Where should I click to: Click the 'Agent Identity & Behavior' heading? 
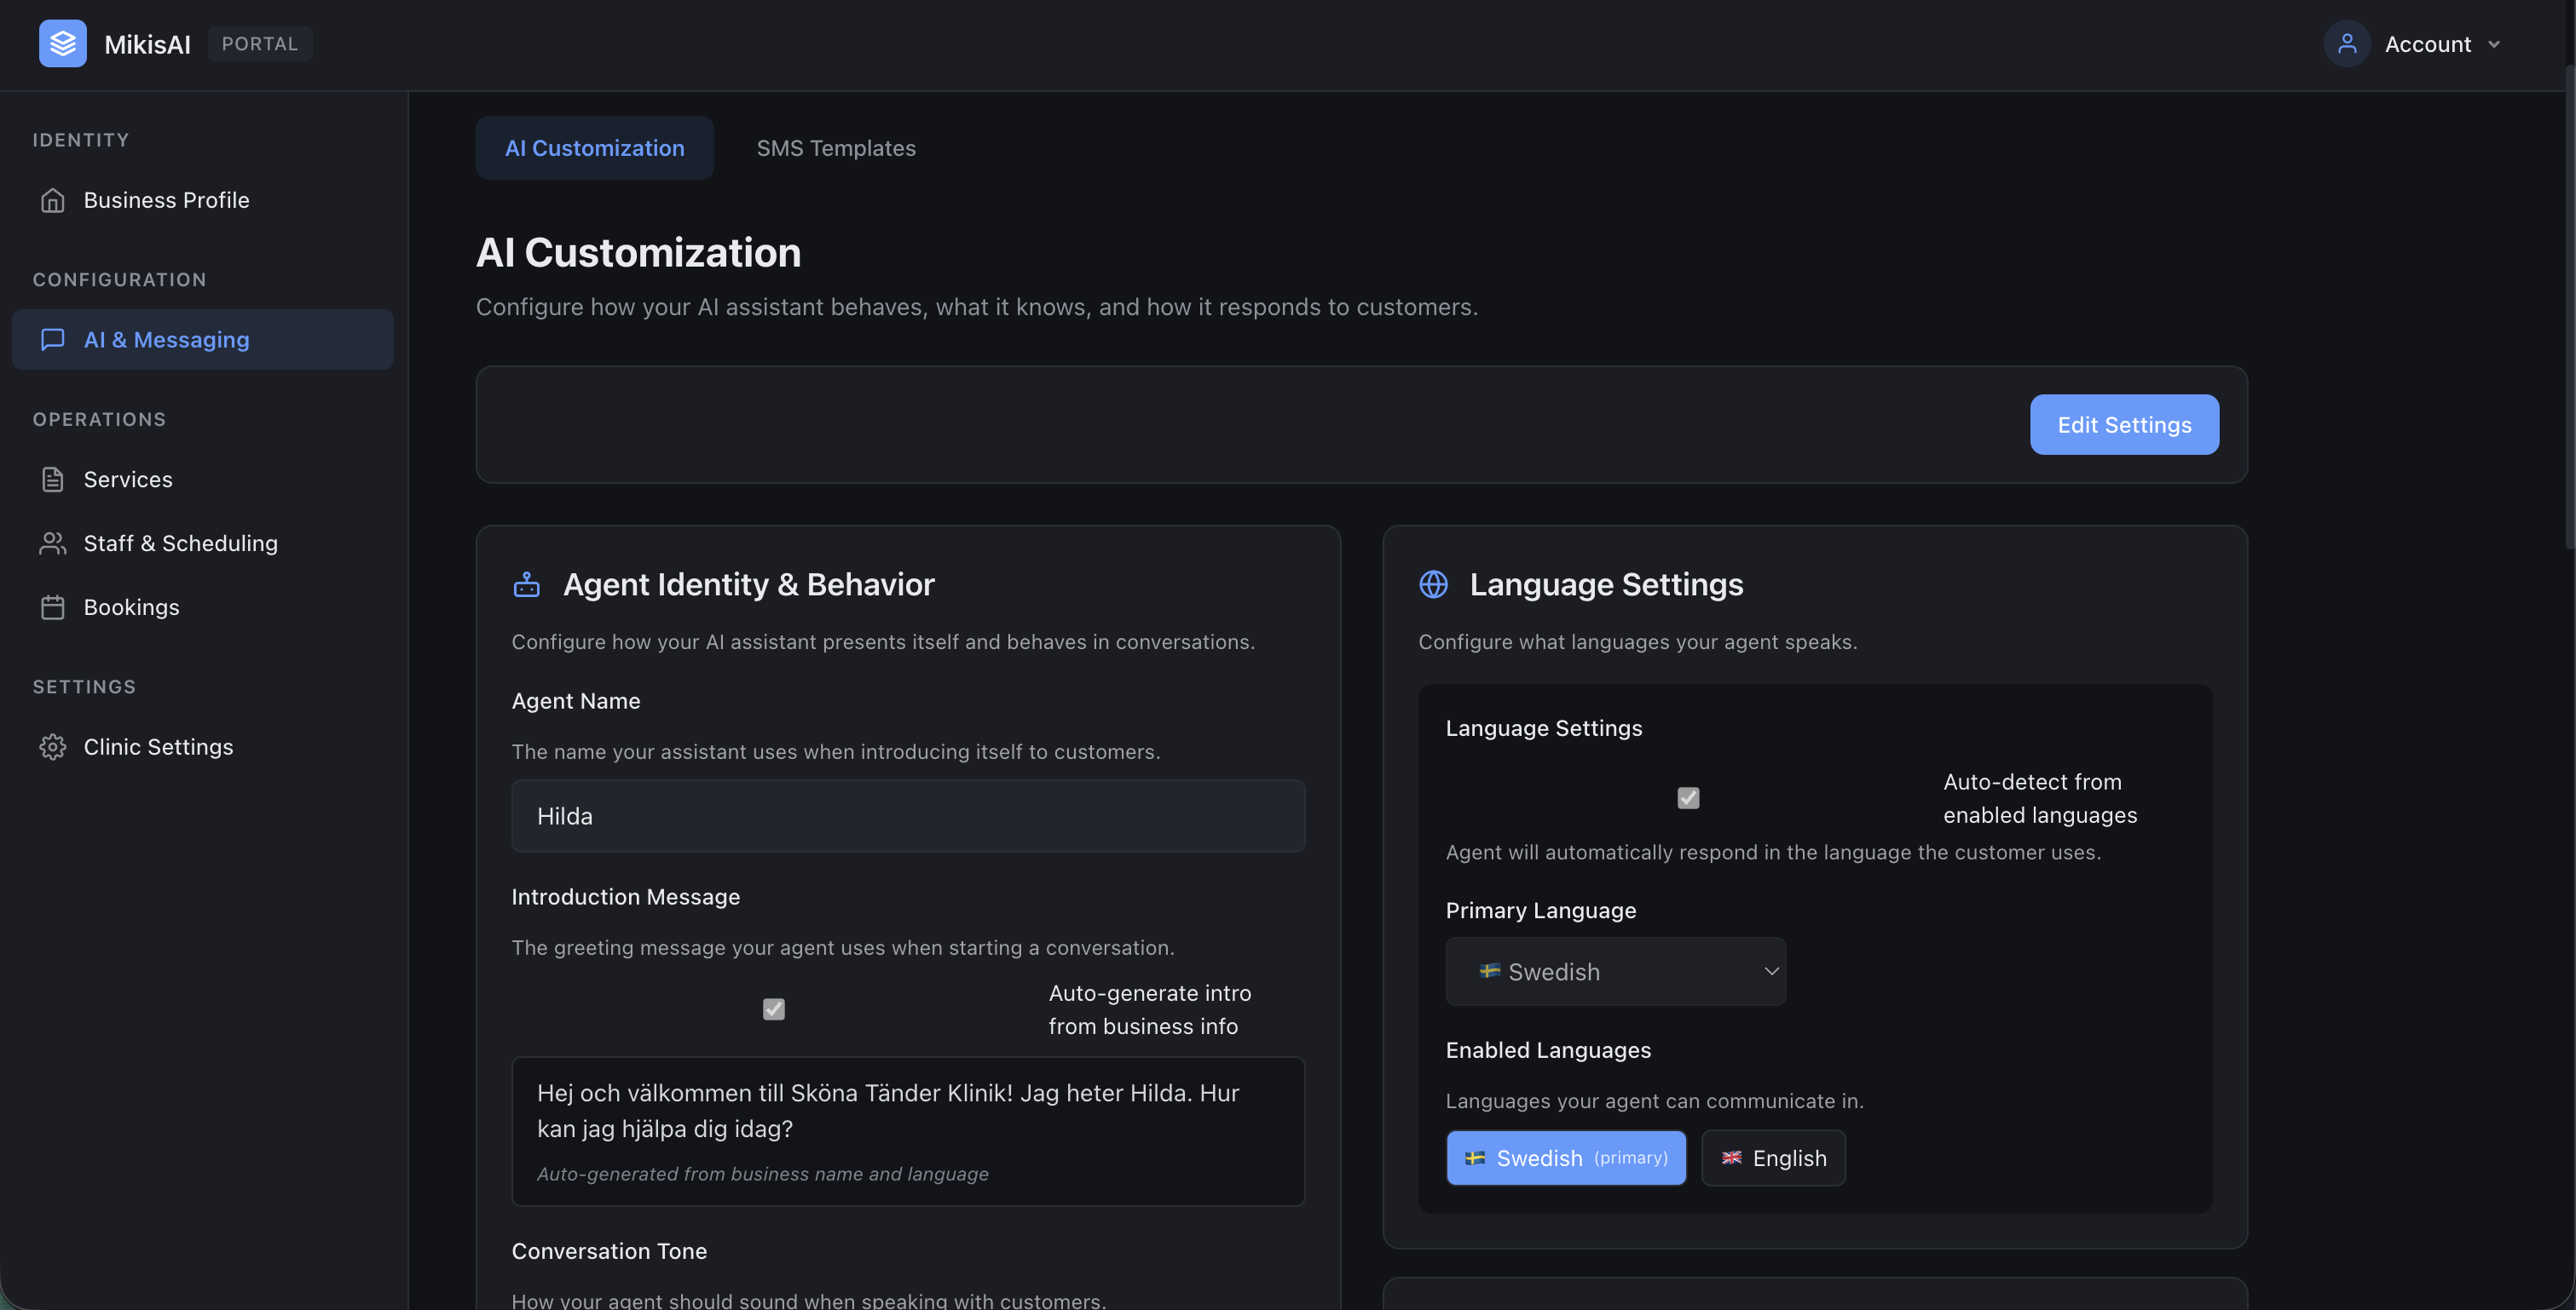(x=749, y=584)
